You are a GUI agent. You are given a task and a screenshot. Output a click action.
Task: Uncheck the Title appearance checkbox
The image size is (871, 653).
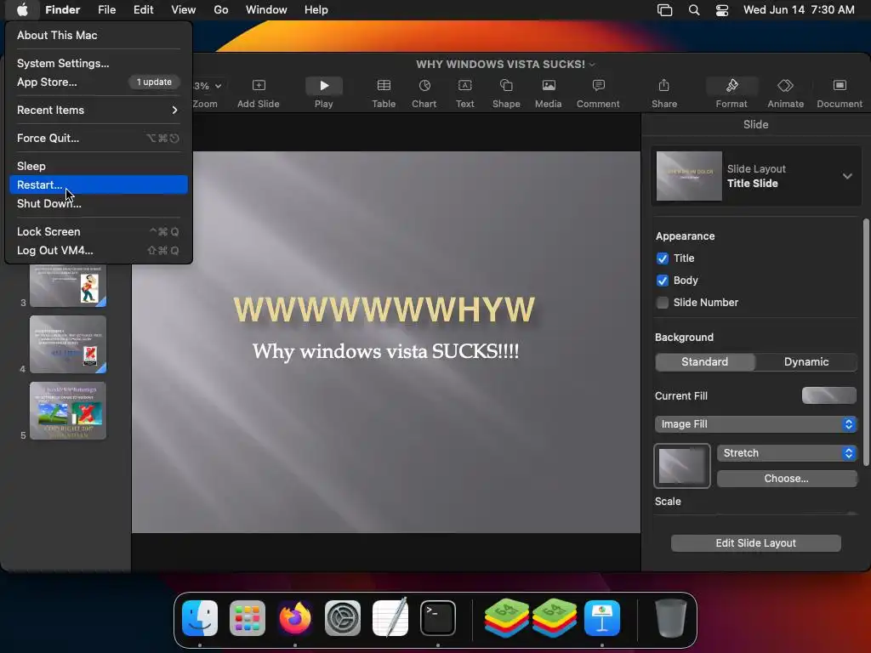662,258
